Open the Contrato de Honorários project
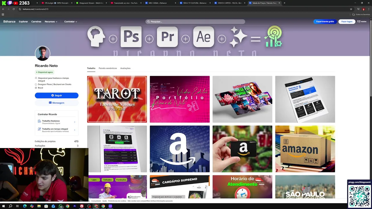Viewport: 372px width, 209px height. (305, 99)
